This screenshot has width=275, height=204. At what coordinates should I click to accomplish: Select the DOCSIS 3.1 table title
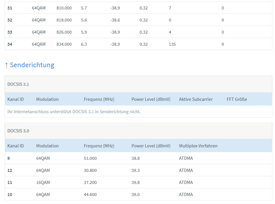click(x=18, y=84)
